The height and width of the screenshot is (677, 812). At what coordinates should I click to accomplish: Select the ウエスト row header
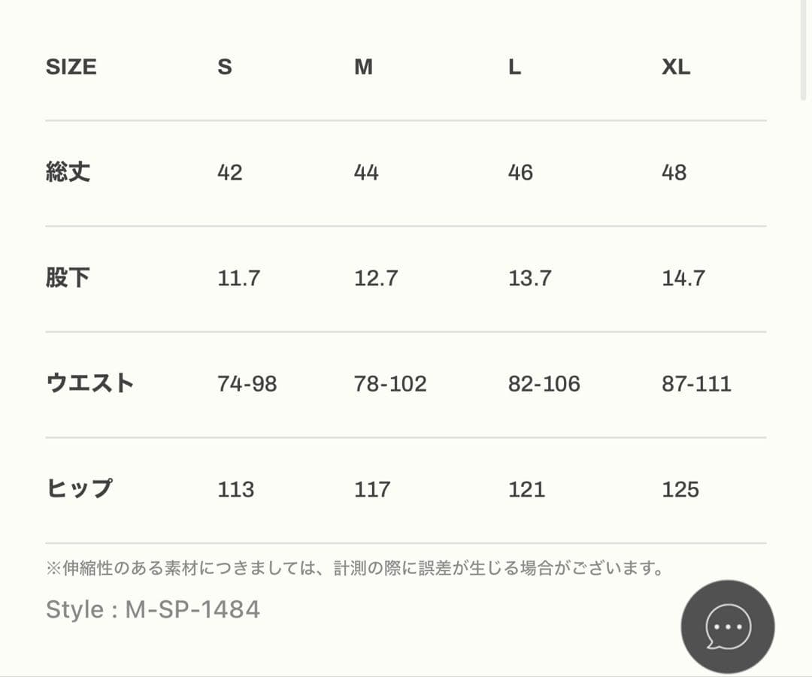(90, 382)
